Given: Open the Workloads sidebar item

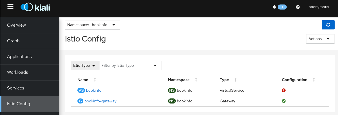Looking at the screenshot, I should pos(17,72).
